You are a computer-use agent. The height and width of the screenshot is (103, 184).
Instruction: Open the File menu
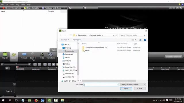tap(2, 5)
